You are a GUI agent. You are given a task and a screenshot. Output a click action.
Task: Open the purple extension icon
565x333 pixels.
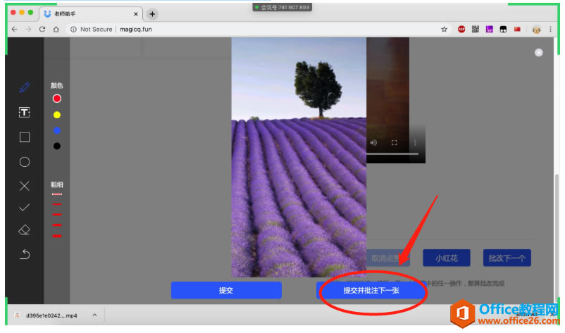[x=490, y=29]
